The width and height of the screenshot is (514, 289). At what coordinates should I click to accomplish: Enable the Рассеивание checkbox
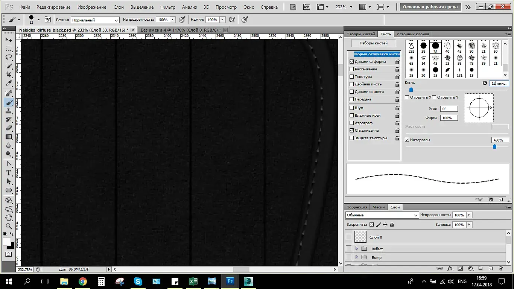352,69
